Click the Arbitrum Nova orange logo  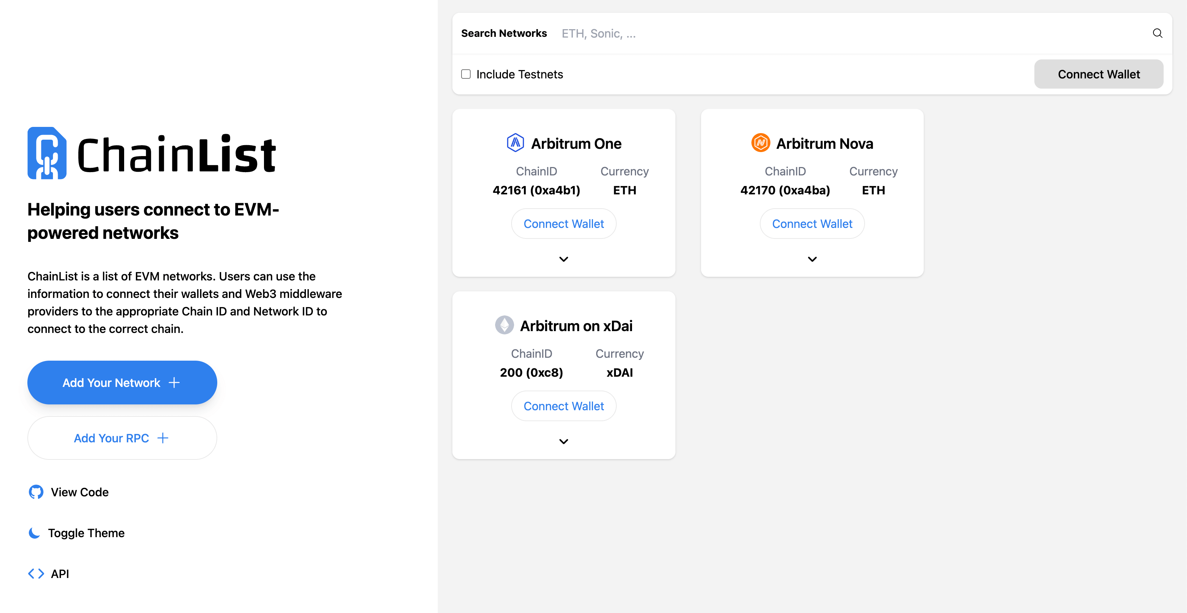click(x=760, y=143)
